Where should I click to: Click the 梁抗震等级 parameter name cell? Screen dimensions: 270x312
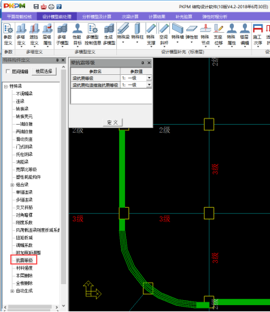[95, 78]
